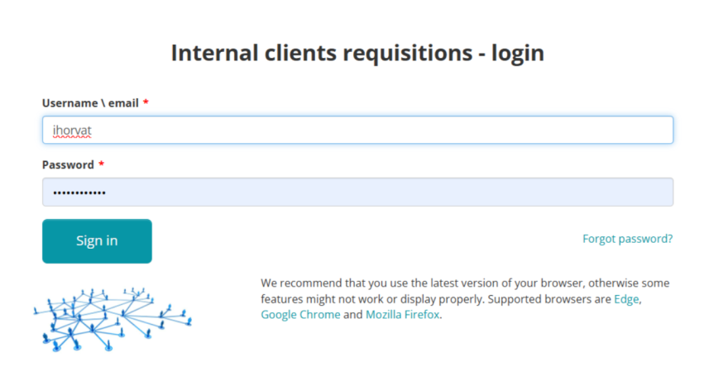Visit the Mozilla Firefox link
This screenshot has height=376, width=728.
click(x=403, y=315)
